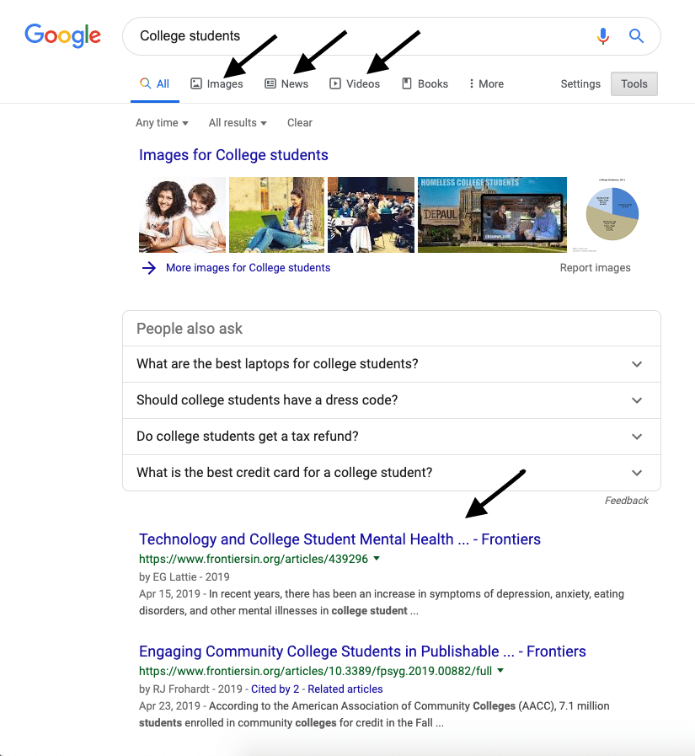This screenshot has width=695, height=756.
Task: Click the microphone voice search icon
Action: (602, 35)
